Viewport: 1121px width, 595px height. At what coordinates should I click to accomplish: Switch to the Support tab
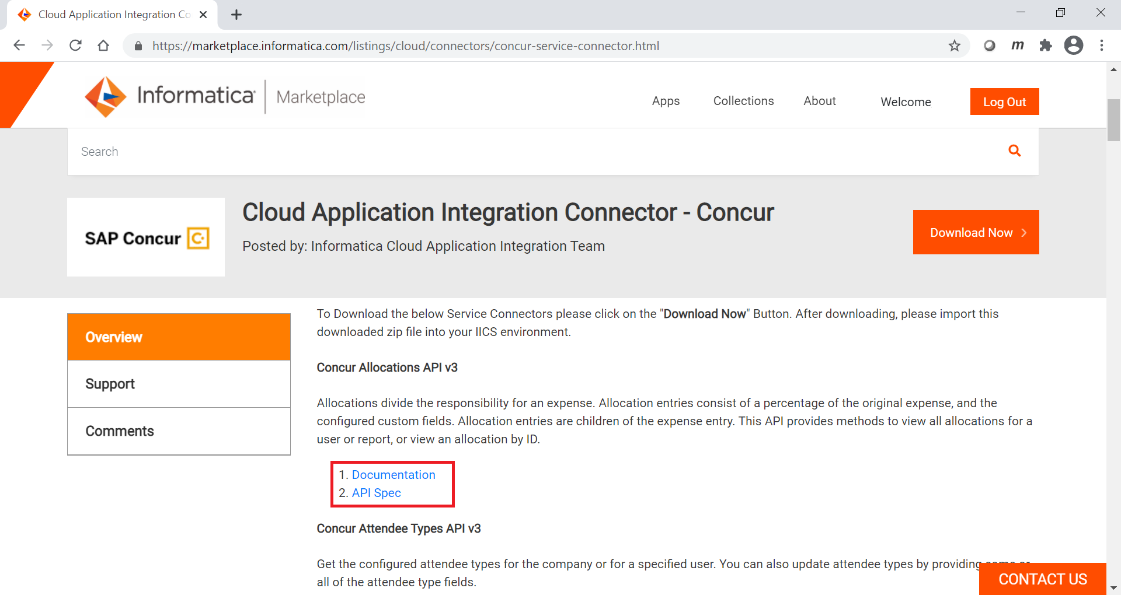coord(179,384)
